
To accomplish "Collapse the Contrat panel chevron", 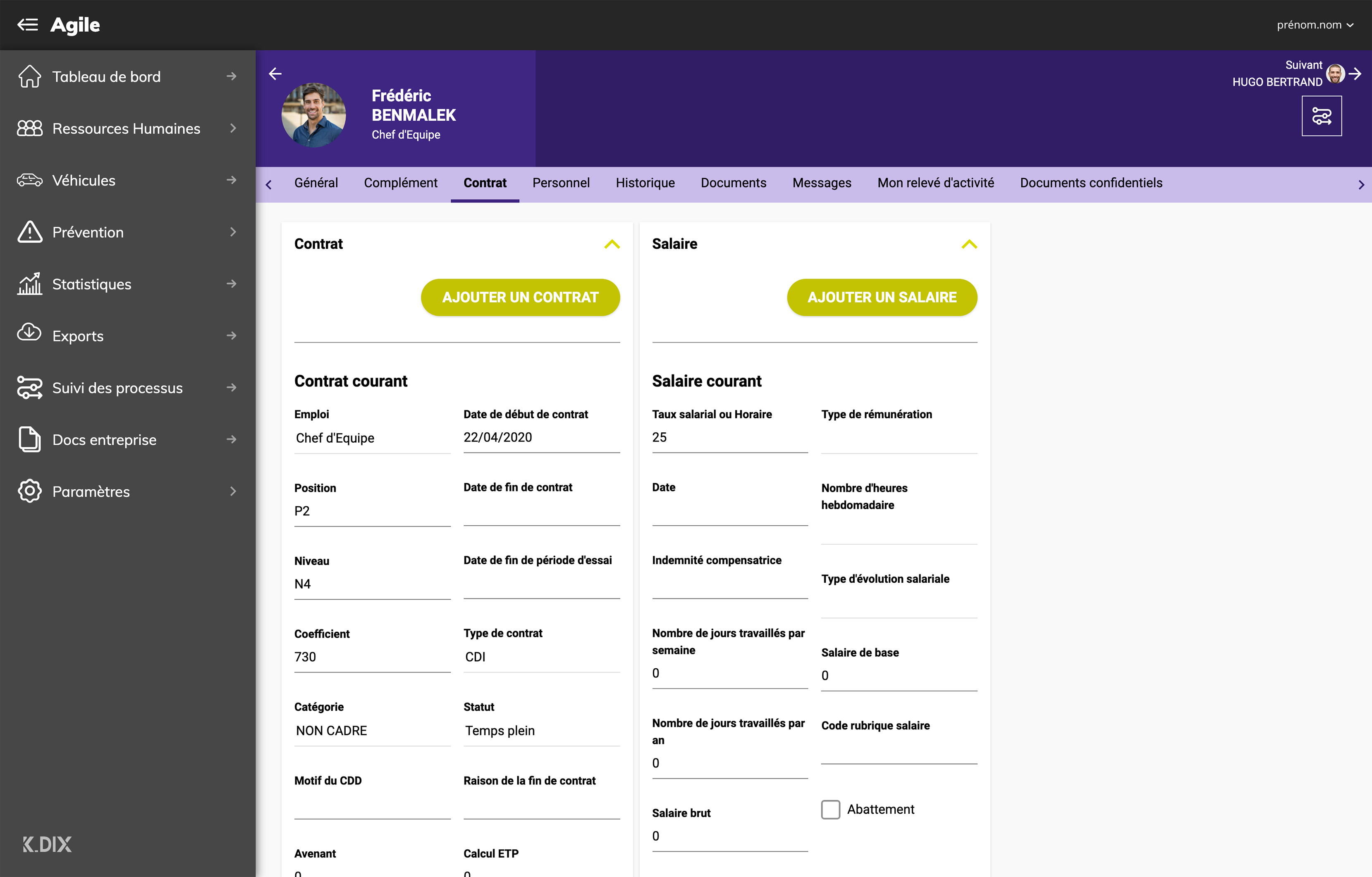I will 612,244.
